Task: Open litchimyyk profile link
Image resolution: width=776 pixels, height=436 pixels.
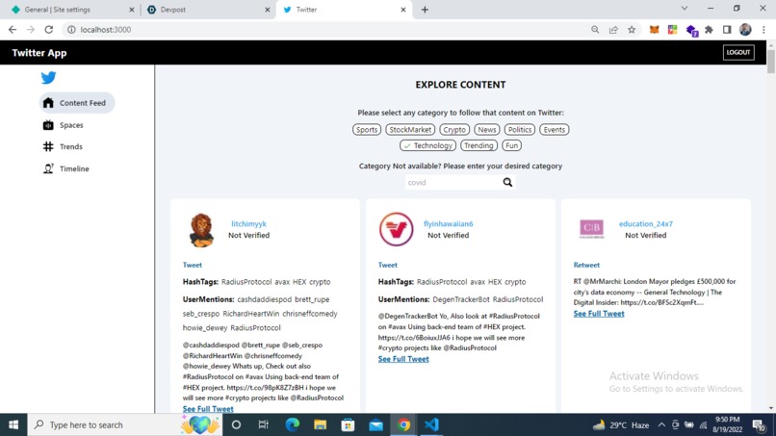Action: tap(249, 223)
